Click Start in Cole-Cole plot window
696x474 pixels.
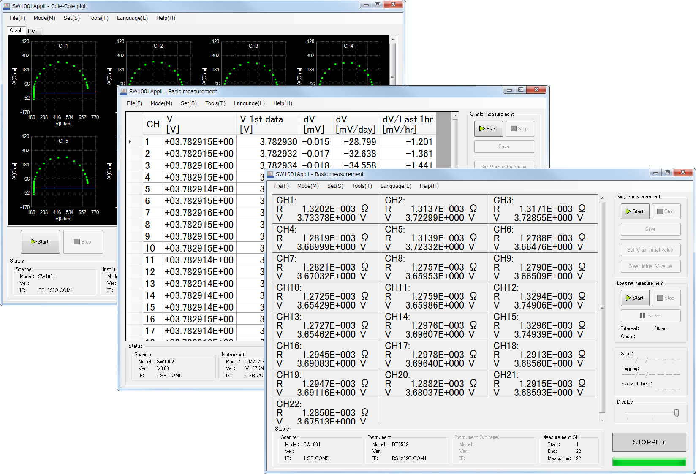click(x=40, y=242)
